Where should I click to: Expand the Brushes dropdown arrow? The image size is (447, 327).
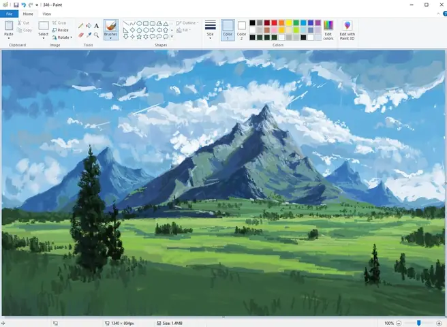[x=111, y=38]
